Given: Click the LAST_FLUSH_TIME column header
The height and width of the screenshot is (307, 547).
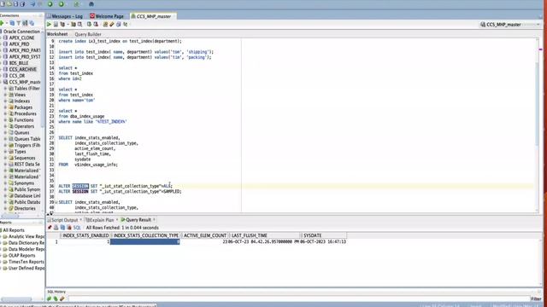Looking at the screenshot, I should pyautogui.click(x=265, y=235).
